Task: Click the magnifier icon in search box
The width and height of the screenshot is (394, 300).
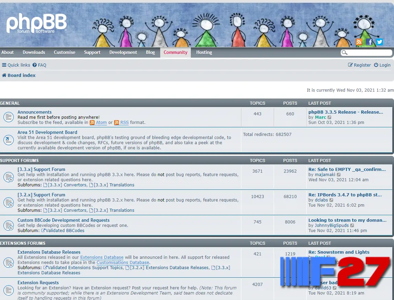Action: [x=344, y=53]
